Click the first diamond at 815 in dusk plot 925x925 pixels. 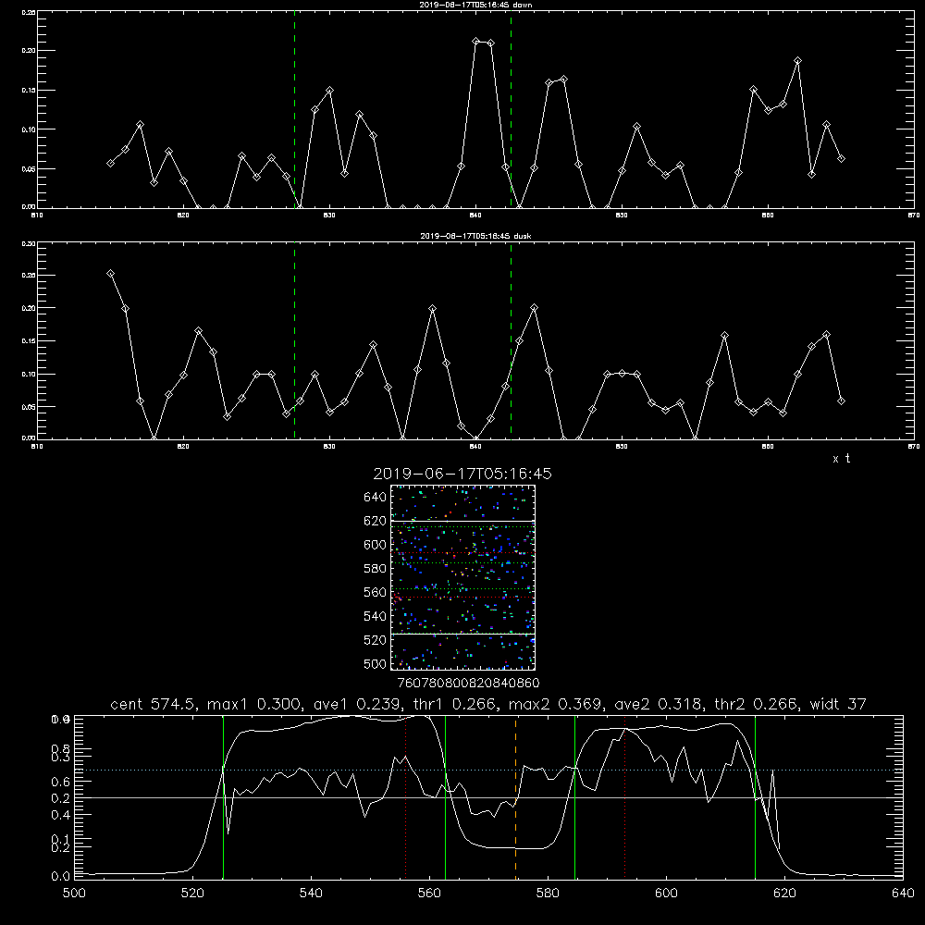tap(110, 273)
